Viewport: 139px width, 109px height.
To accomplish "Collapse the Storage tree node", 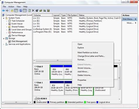I will point(4,38).
